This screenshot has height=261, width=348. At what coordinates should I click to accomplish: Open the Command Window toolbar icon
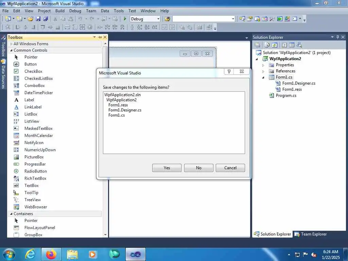click(x=295, y=19)
